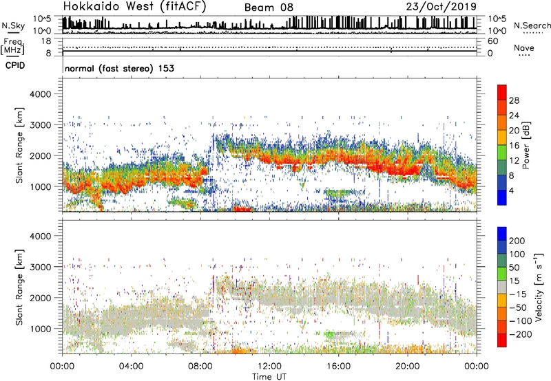
Task: Click the Power colorbar value 4
Action: pos(512,190)
